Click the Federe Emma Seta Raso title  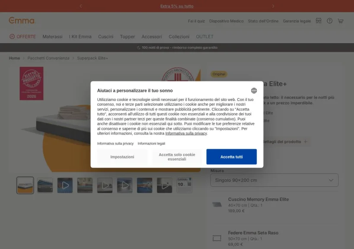[253, 233]
